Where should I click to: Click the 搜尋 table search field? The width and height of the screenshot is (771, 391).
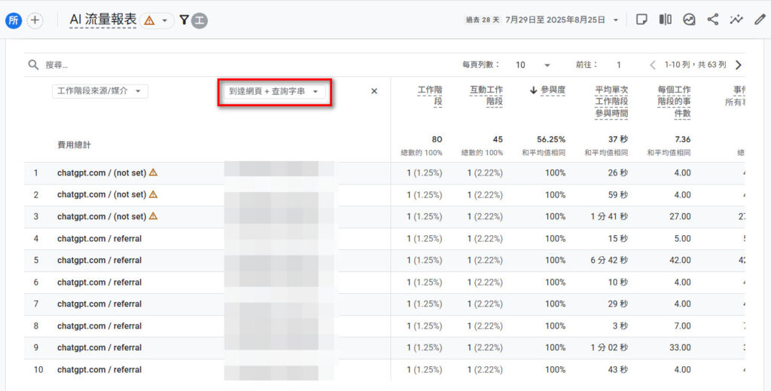pyautogui.click(x=151, y=65)
